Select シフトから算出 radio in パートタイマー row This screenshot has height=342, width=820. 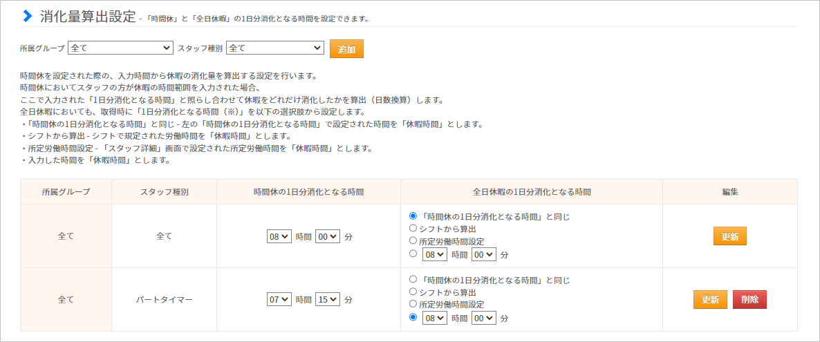click(x=413, y=292)
